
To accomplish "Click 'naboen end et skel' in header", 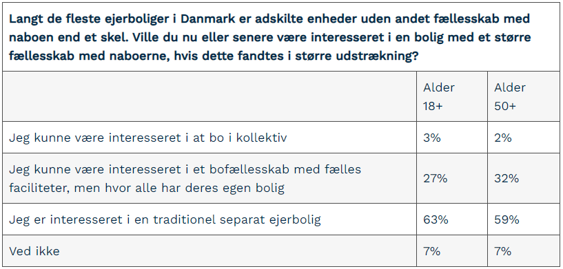I will click(67, 37).
